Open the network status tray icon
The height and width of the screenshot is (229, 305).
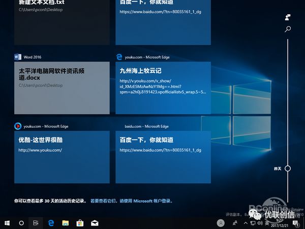tap(253, 223)
